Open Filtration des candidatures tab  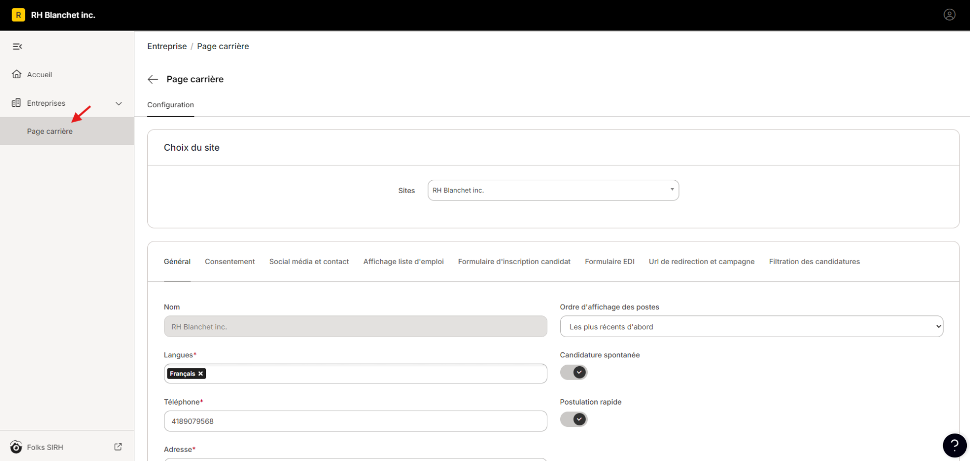point(814,262)
